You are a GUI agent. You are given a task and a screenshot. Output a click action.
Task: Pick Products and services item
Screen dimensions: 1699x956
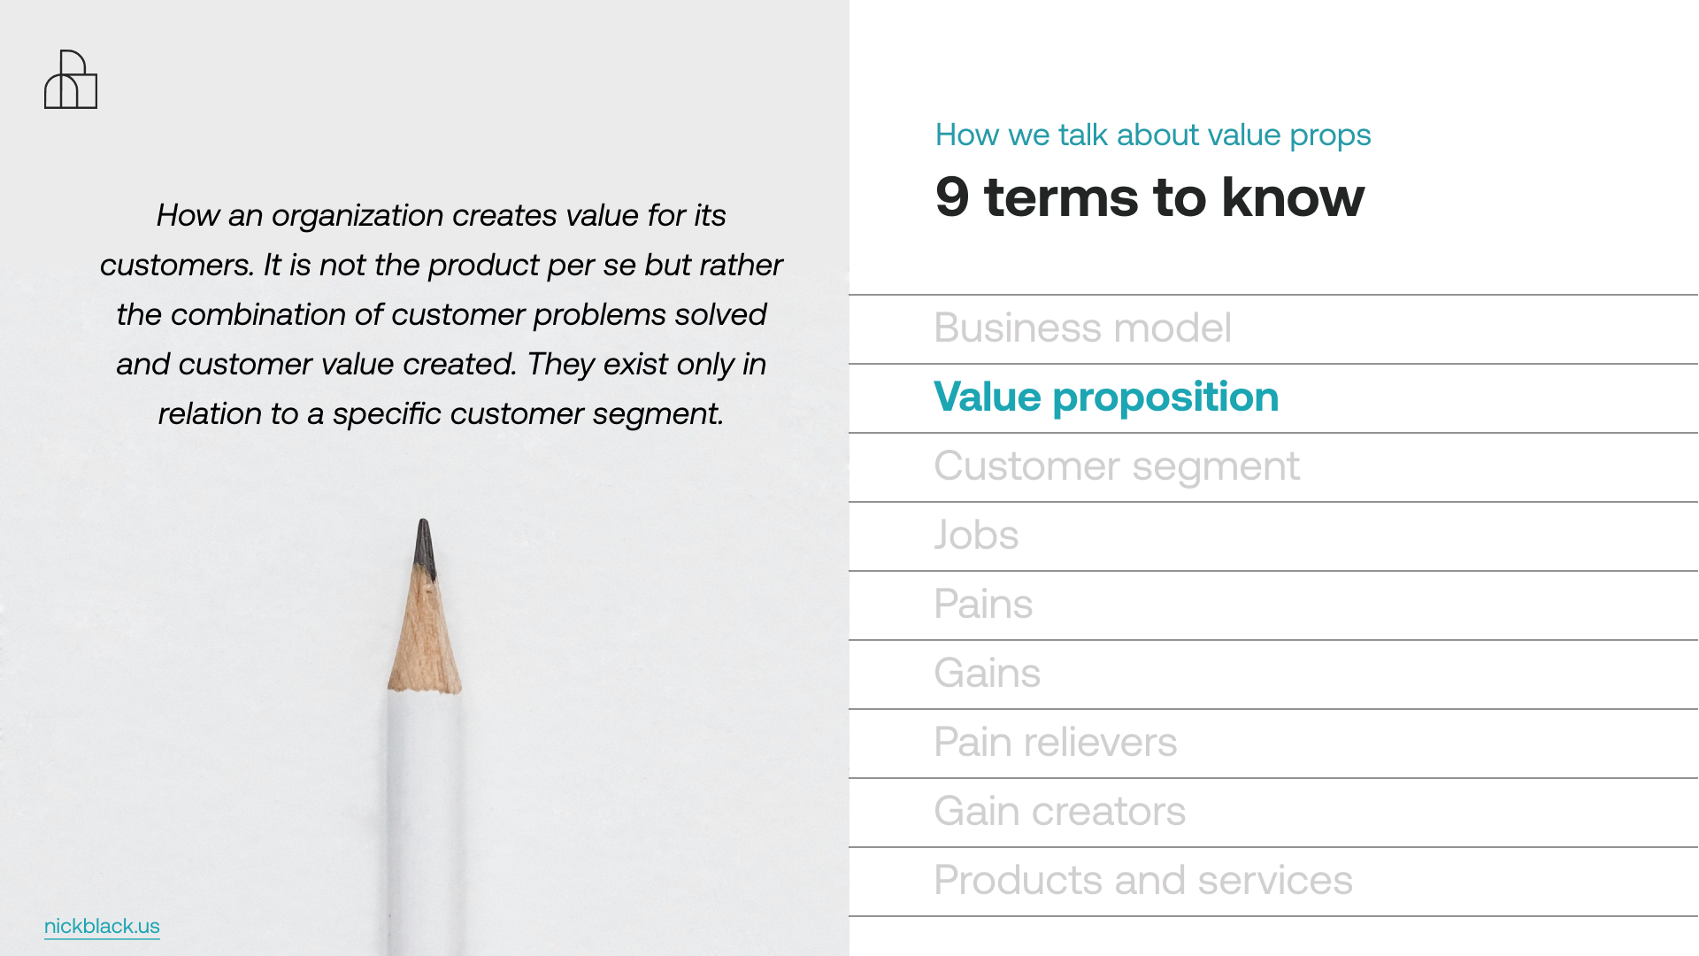click(1143, 881)
